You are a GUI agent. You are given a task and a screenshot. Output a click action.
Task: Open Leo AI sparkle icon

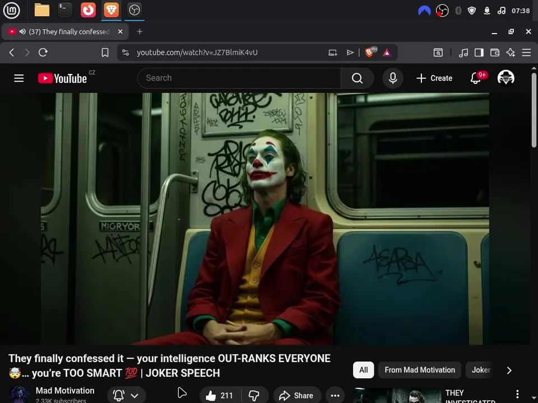click(x=511, y=53)
